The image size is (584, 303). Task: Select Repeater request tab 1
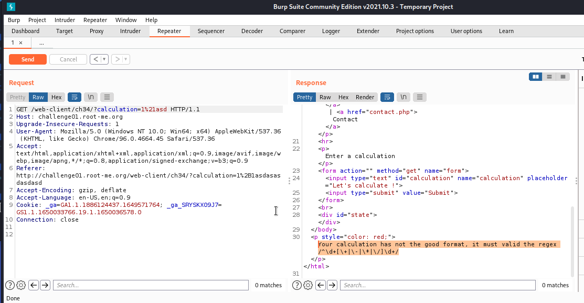(13, 43)
